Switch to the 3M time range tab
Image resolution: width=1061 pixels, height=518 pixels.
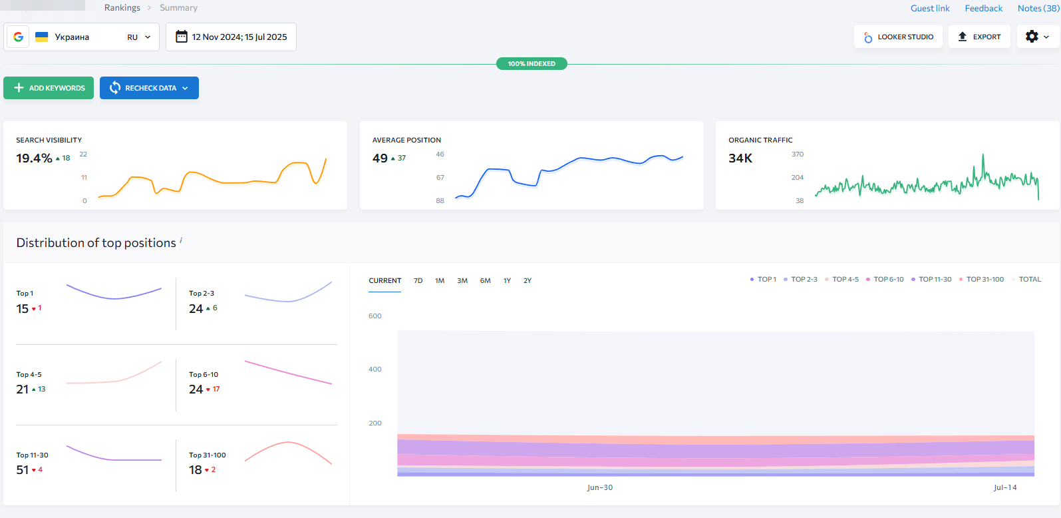pos(462,281)
